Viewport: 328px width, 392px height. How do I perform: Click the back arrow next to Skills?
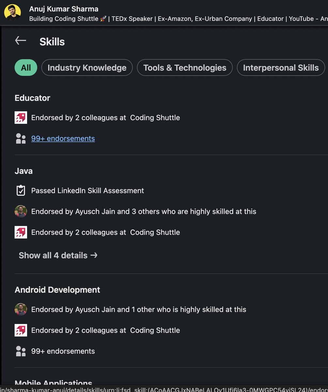21,41
